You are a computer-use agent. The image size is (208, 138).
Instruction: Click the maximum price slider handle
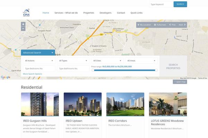(x=156, y=70)
